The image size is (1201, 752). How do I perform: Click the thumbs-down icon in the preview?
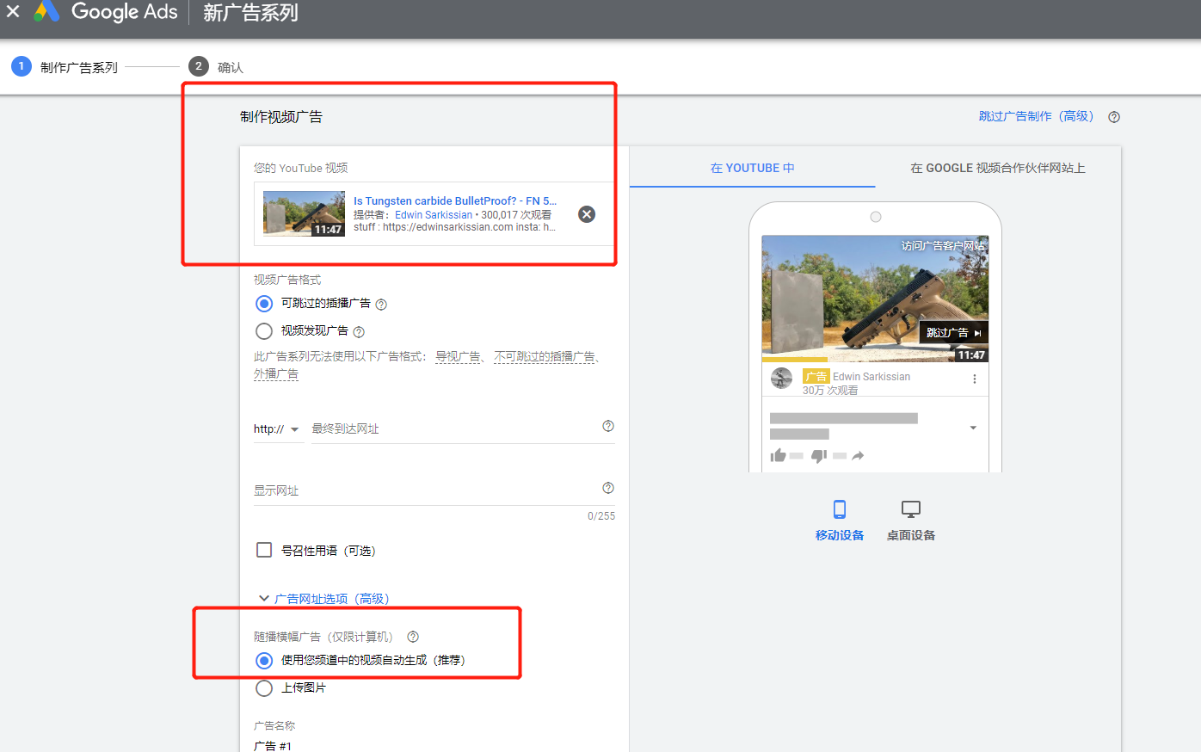coord(819,455)
